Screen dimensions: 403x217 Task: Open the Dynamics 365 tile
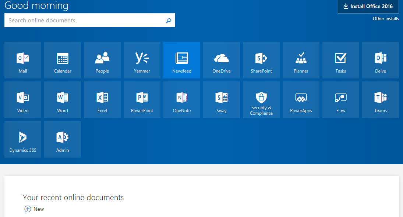22,139
